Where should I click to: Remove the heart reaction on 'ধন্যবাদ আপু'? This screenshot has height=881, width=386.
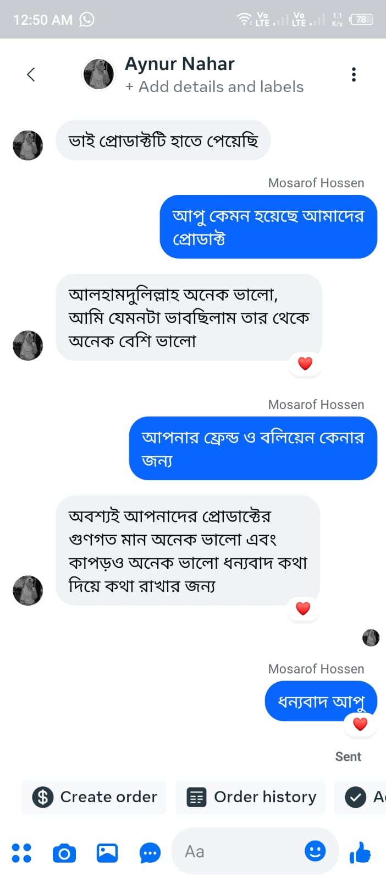360,724
